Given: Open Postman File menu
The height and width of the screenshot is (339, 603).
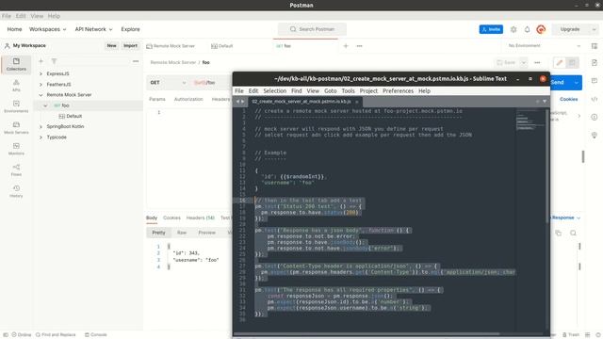Looking at the screenshot, I should 7,16.
